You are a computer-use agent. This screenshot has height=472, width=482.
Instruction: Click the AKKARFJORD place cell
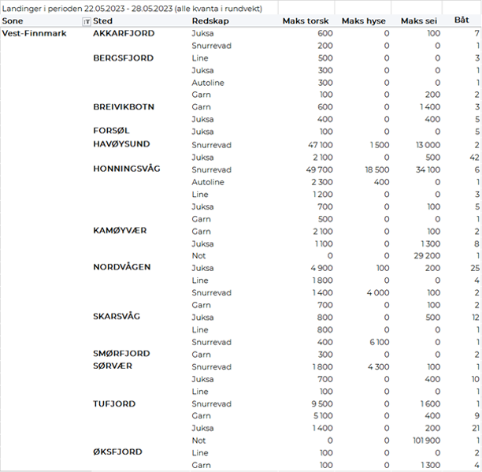(x=124, y=34)
